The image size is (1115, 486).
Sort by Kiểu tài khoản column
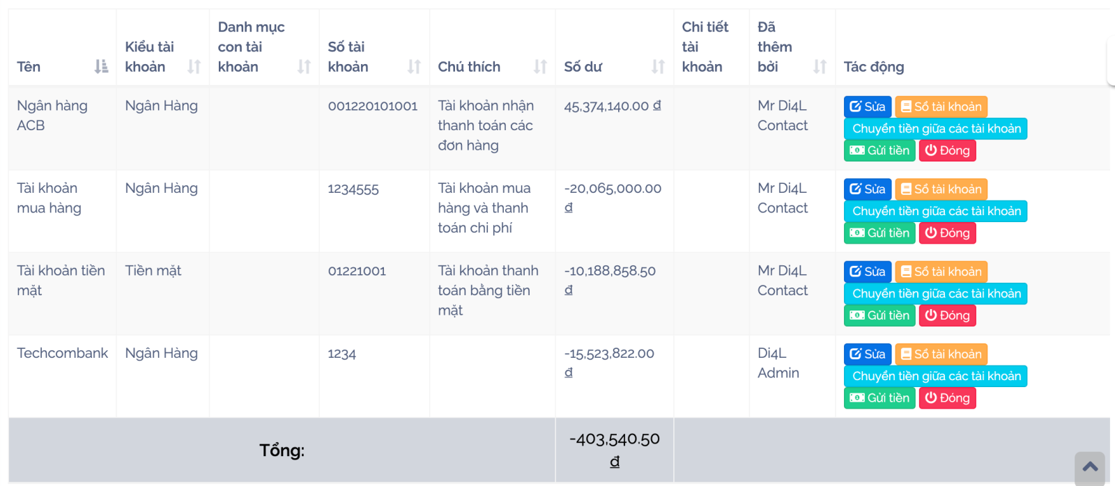tap(194, 67)
